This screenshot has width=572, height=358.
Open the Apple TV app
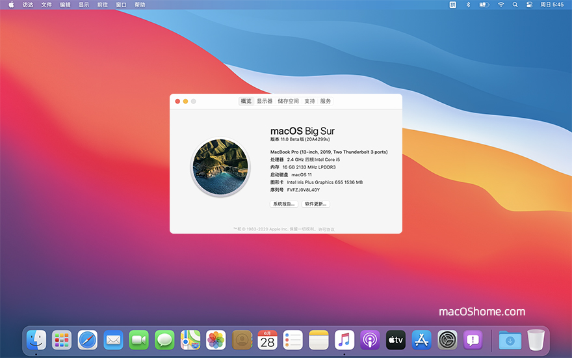pos(396,340)
